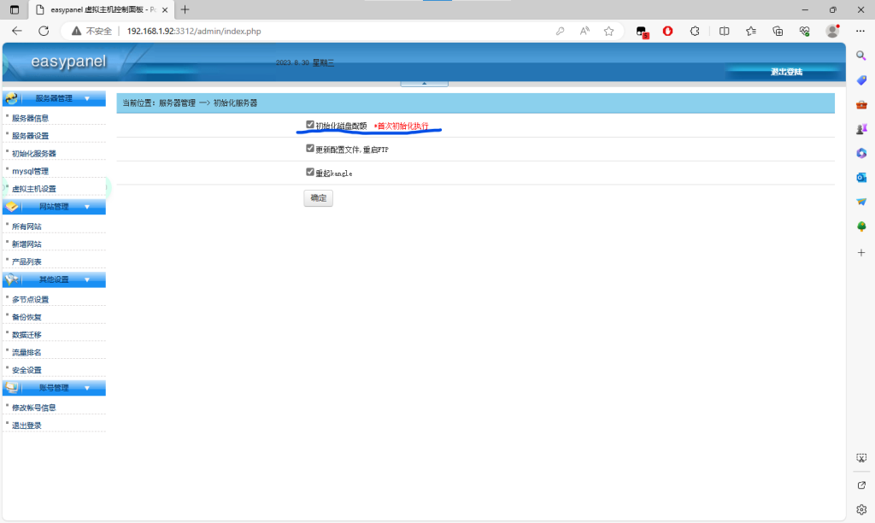Toggle the 重起kangle checkbox
The image size is (875, 523).
pyautogui.click(x=310, y=172)
